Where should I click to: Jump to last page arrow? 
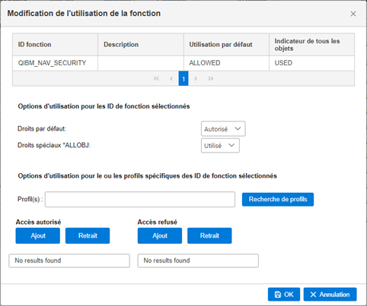(x=210, y=79)
